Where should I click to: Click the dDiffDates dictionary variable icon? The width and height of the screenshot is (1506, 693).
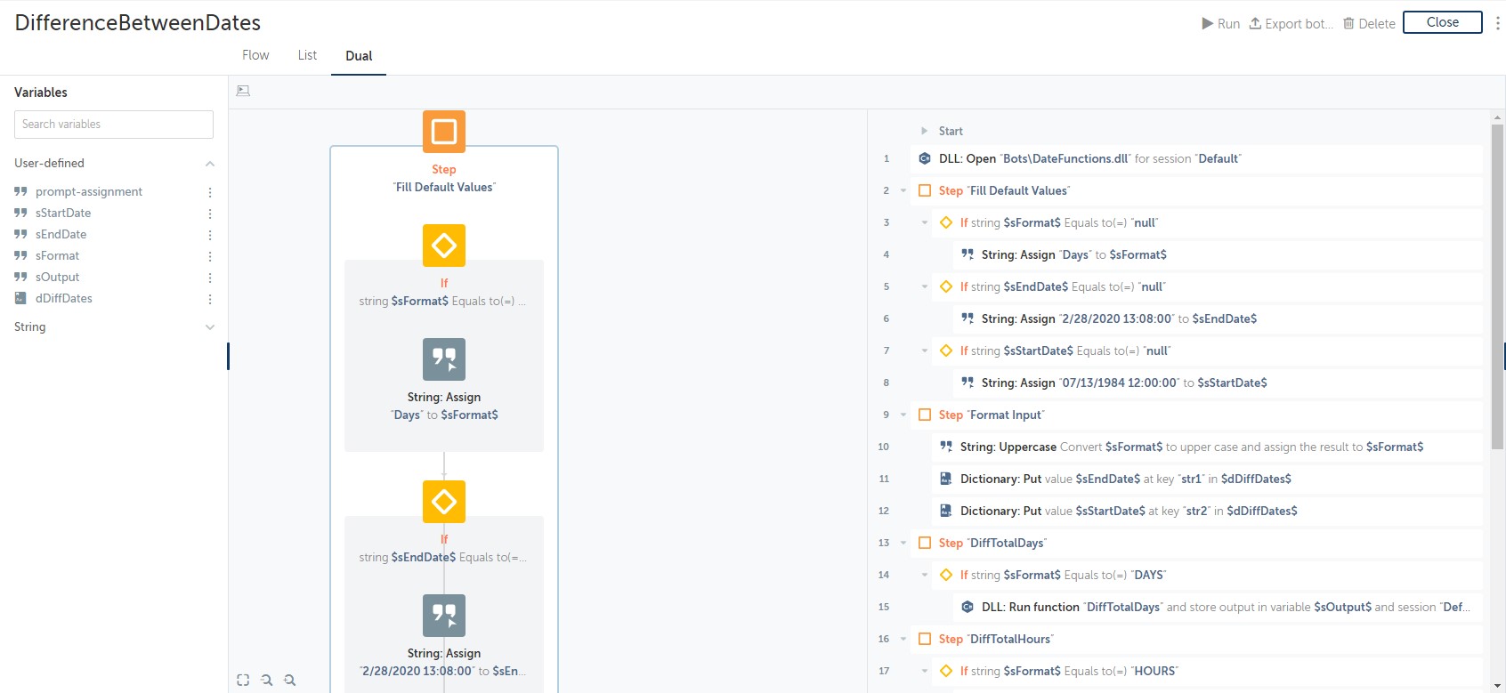pos(20,298)
